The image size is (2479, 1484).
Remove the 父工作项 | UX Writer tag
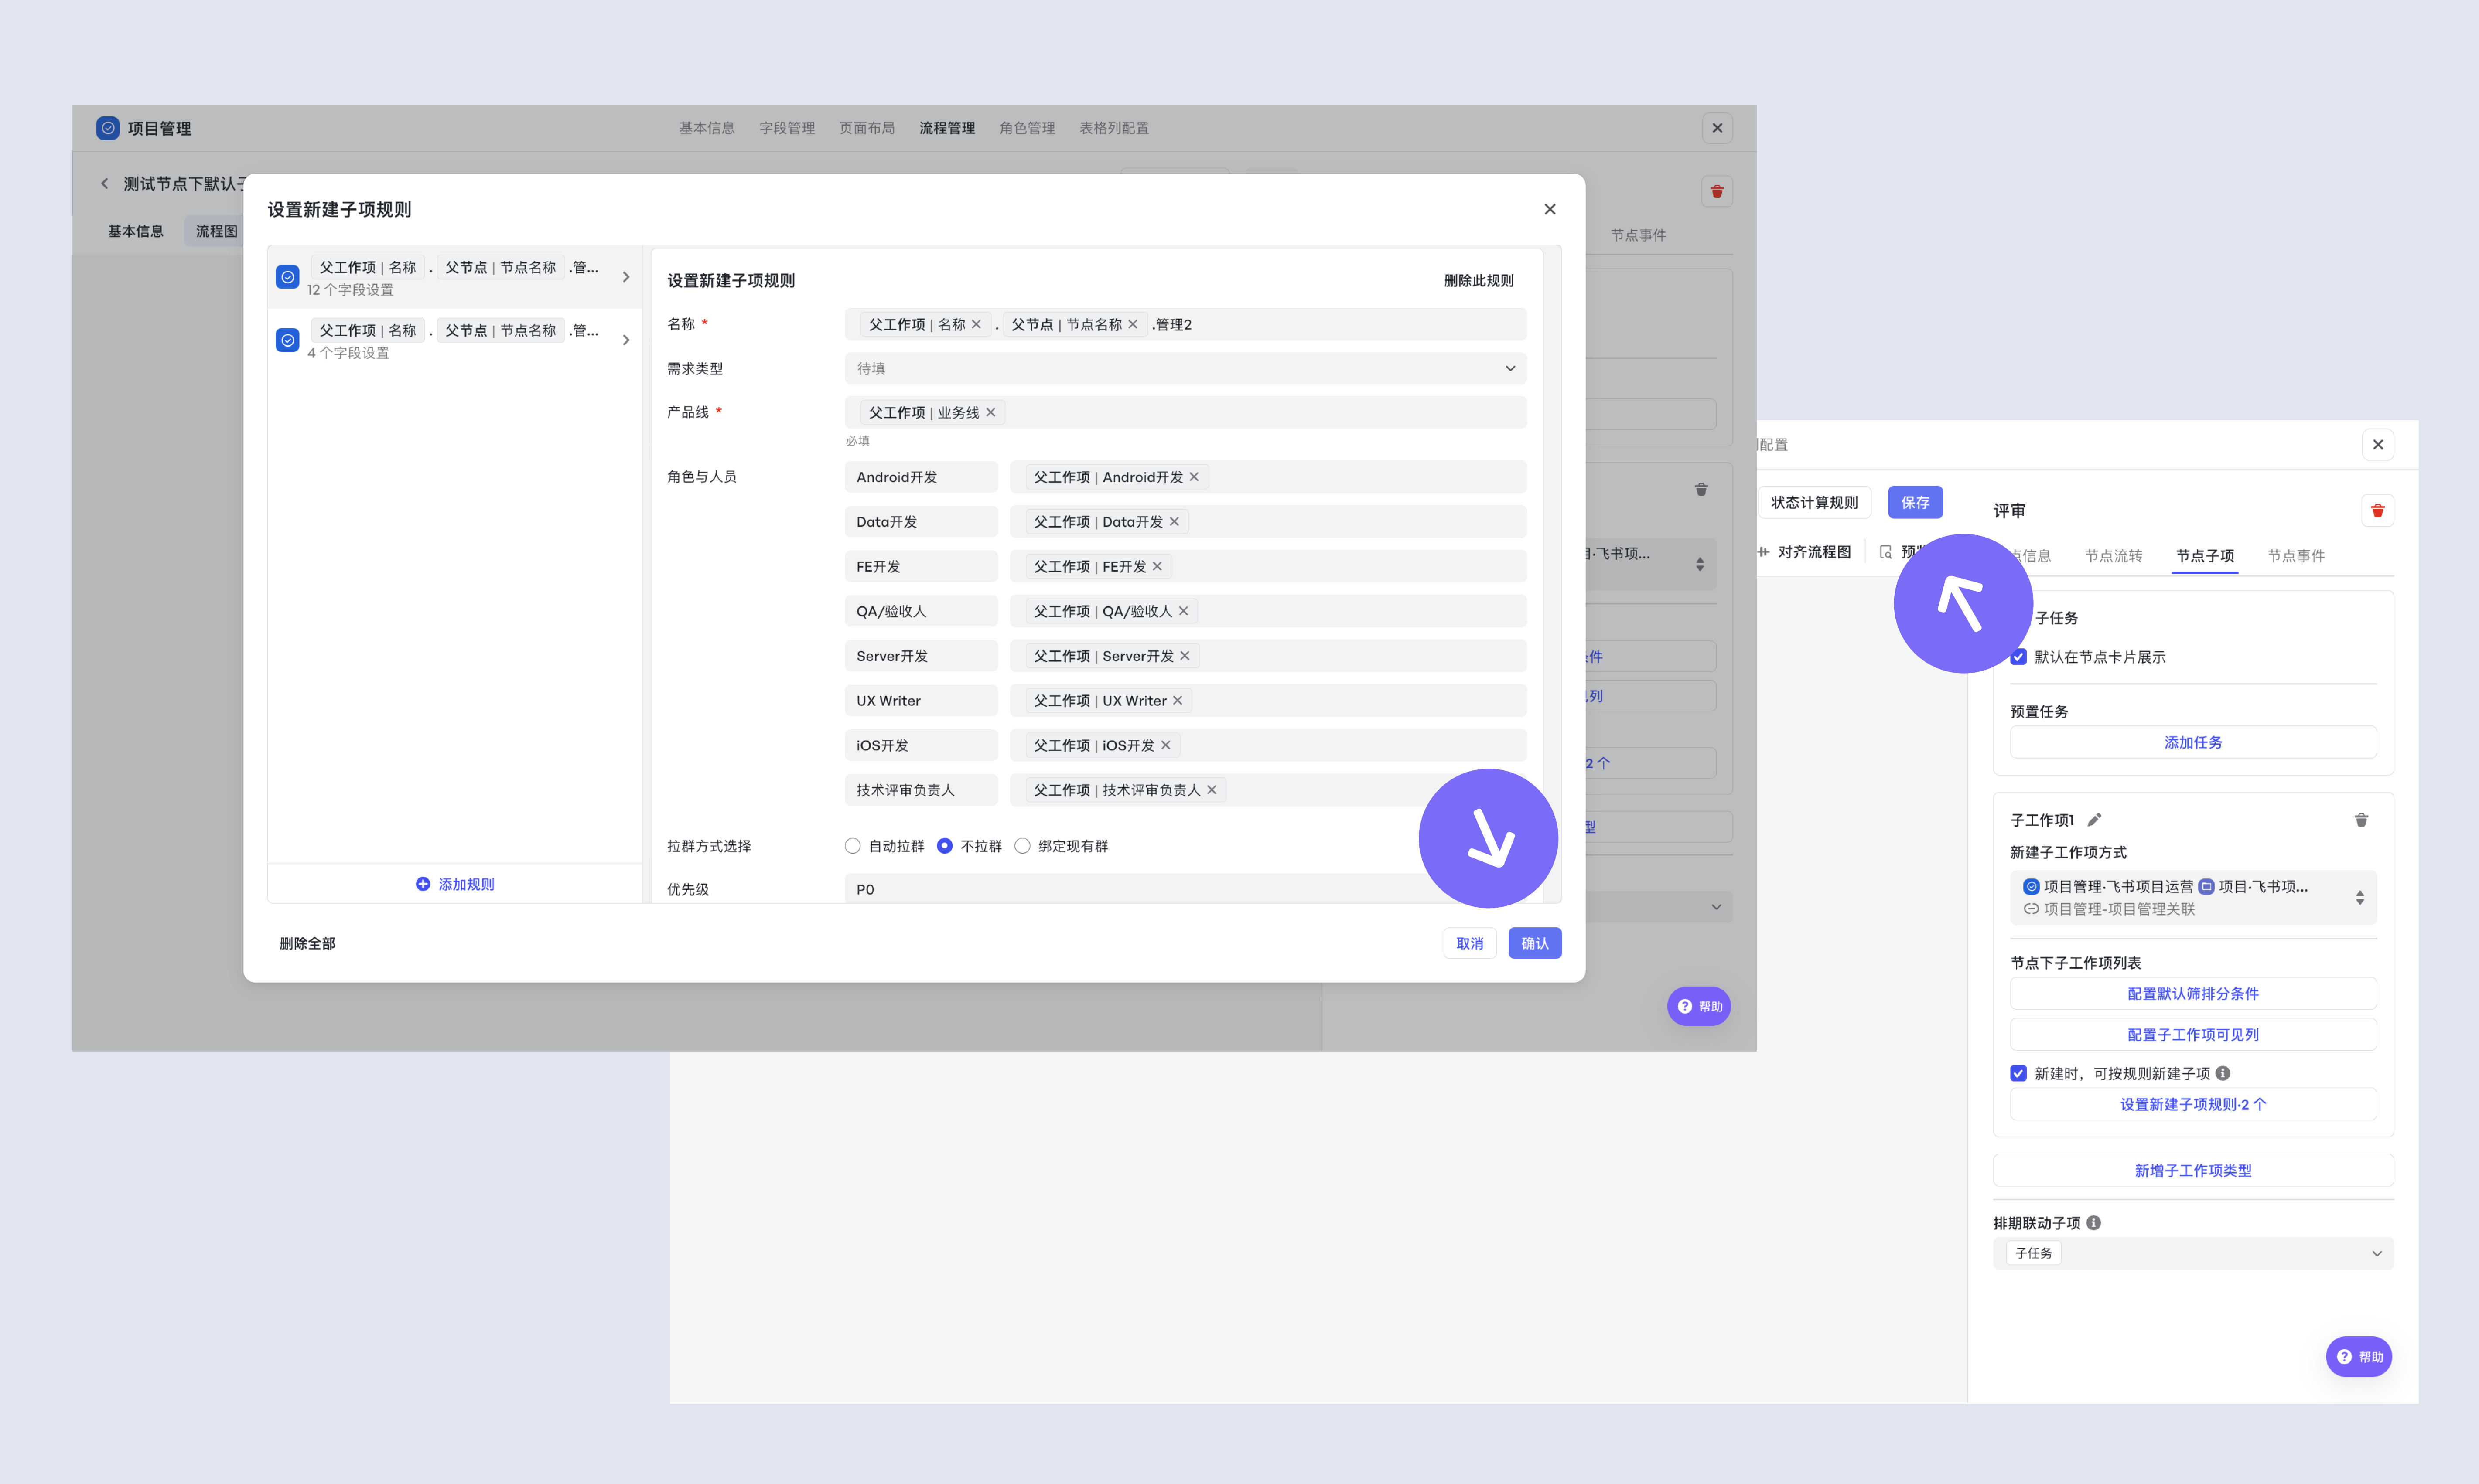tap(1178, 700)
